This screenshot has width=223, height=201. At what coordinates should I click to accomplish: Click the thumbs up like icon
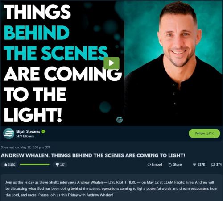point(5,164)
